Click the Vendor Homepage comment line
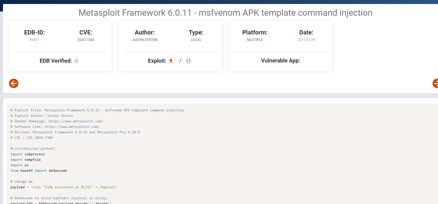438x204 pixels. pyautogui.click(x=57, y=121)
